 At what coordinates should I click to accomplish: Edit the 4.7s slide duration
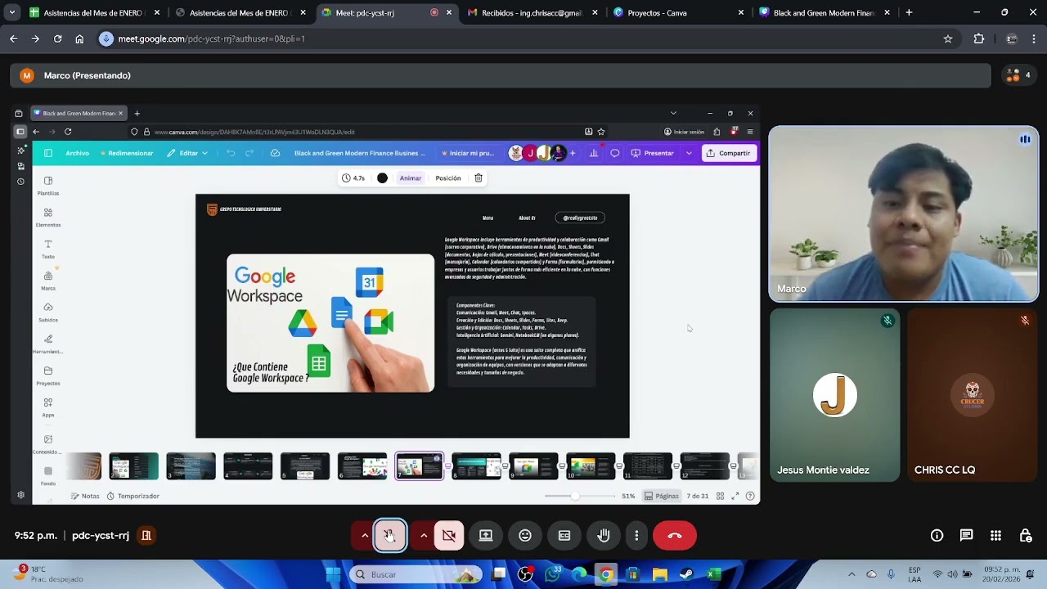(354, 178)
